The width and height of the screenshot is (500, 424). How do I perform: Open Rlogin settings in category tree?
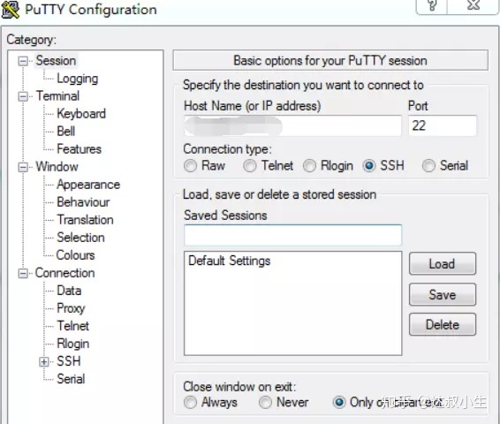point(72,344)
